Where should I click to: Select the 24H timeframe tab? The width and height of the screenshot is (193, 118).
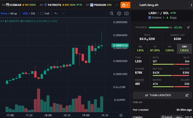[184, 49]
